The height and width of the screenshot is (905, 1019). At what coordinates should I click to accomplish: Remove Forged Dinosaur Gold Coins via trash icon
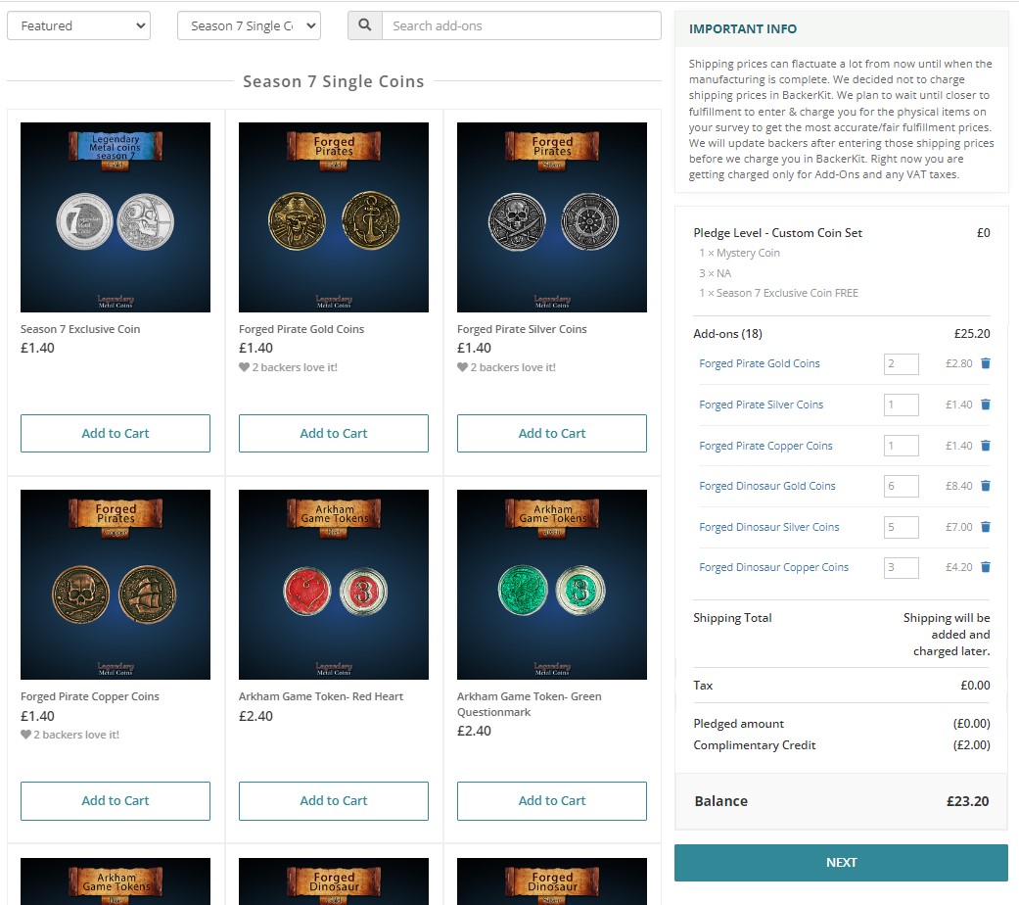[985, 486]
